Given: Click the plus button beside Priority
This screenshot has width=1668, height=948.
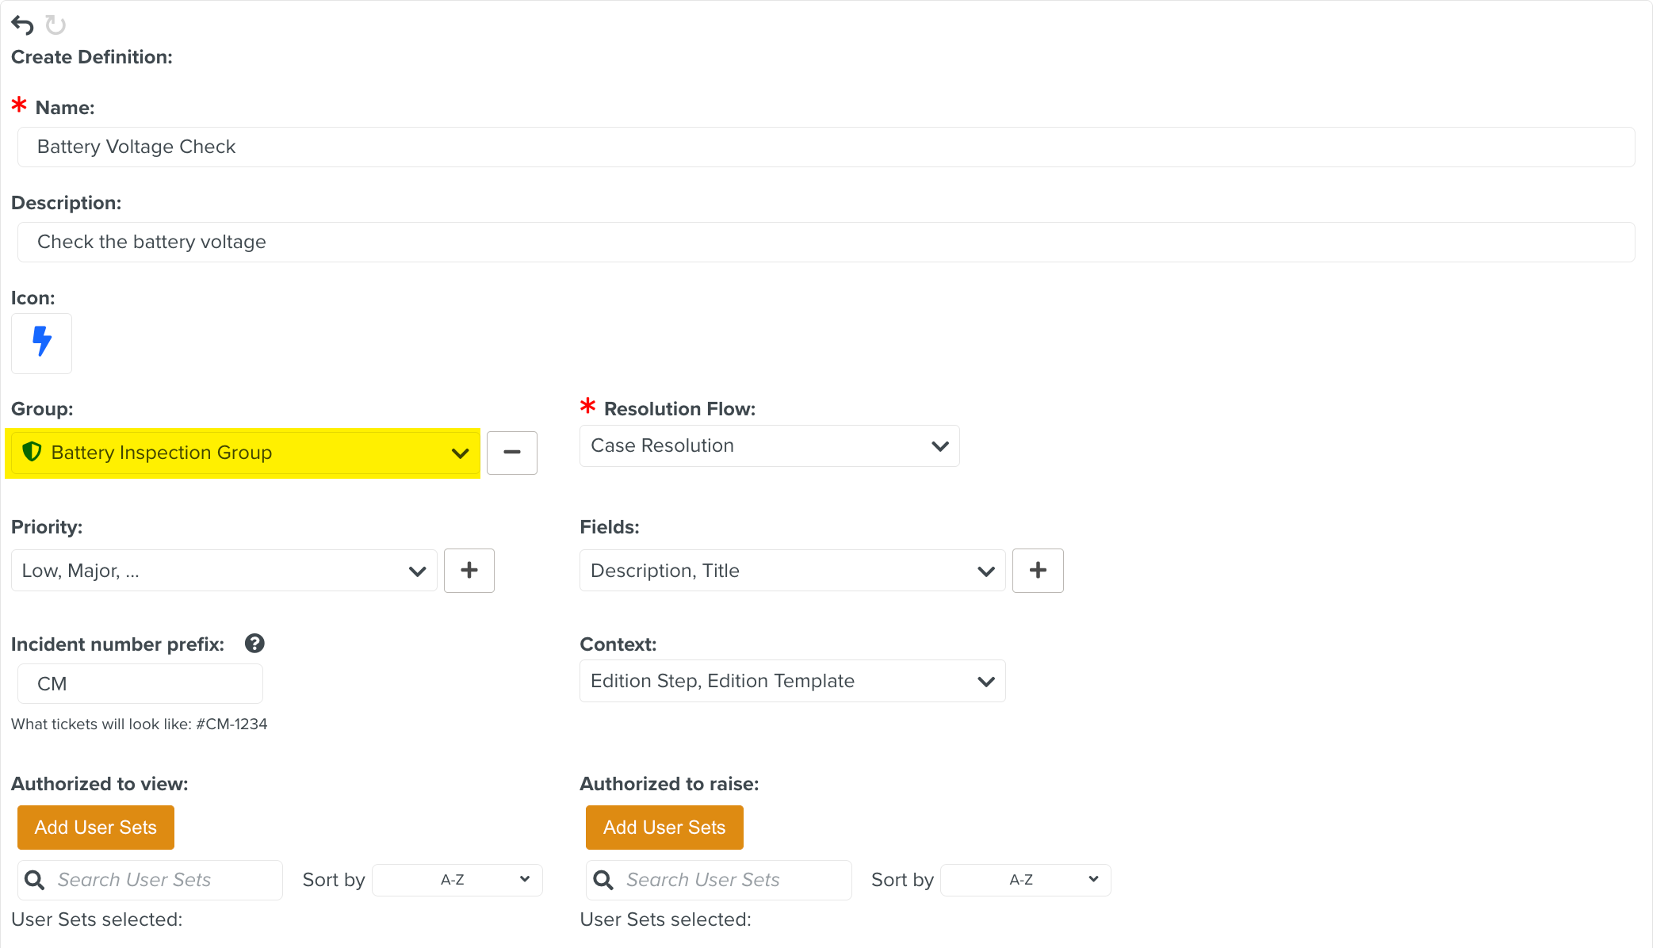Looking at the screenshot, I should point(469,570).
